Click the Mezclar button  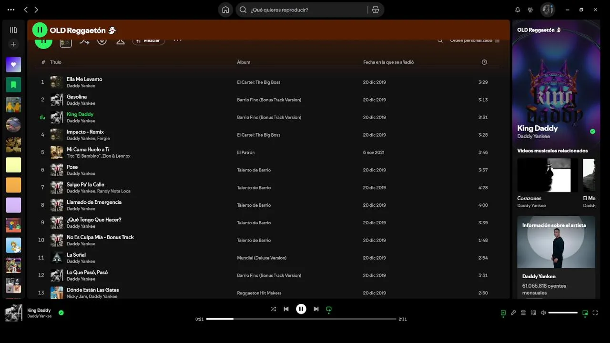149,40
